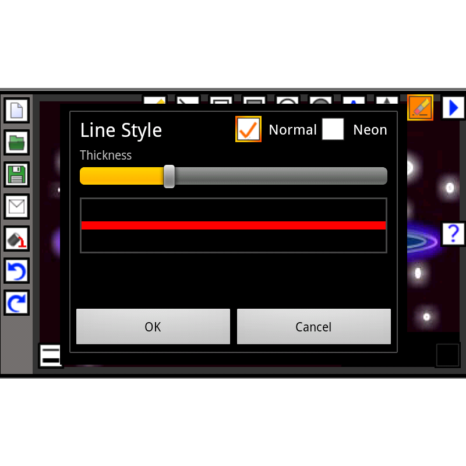Select the highlighted eraser tool

coord(420,107)
